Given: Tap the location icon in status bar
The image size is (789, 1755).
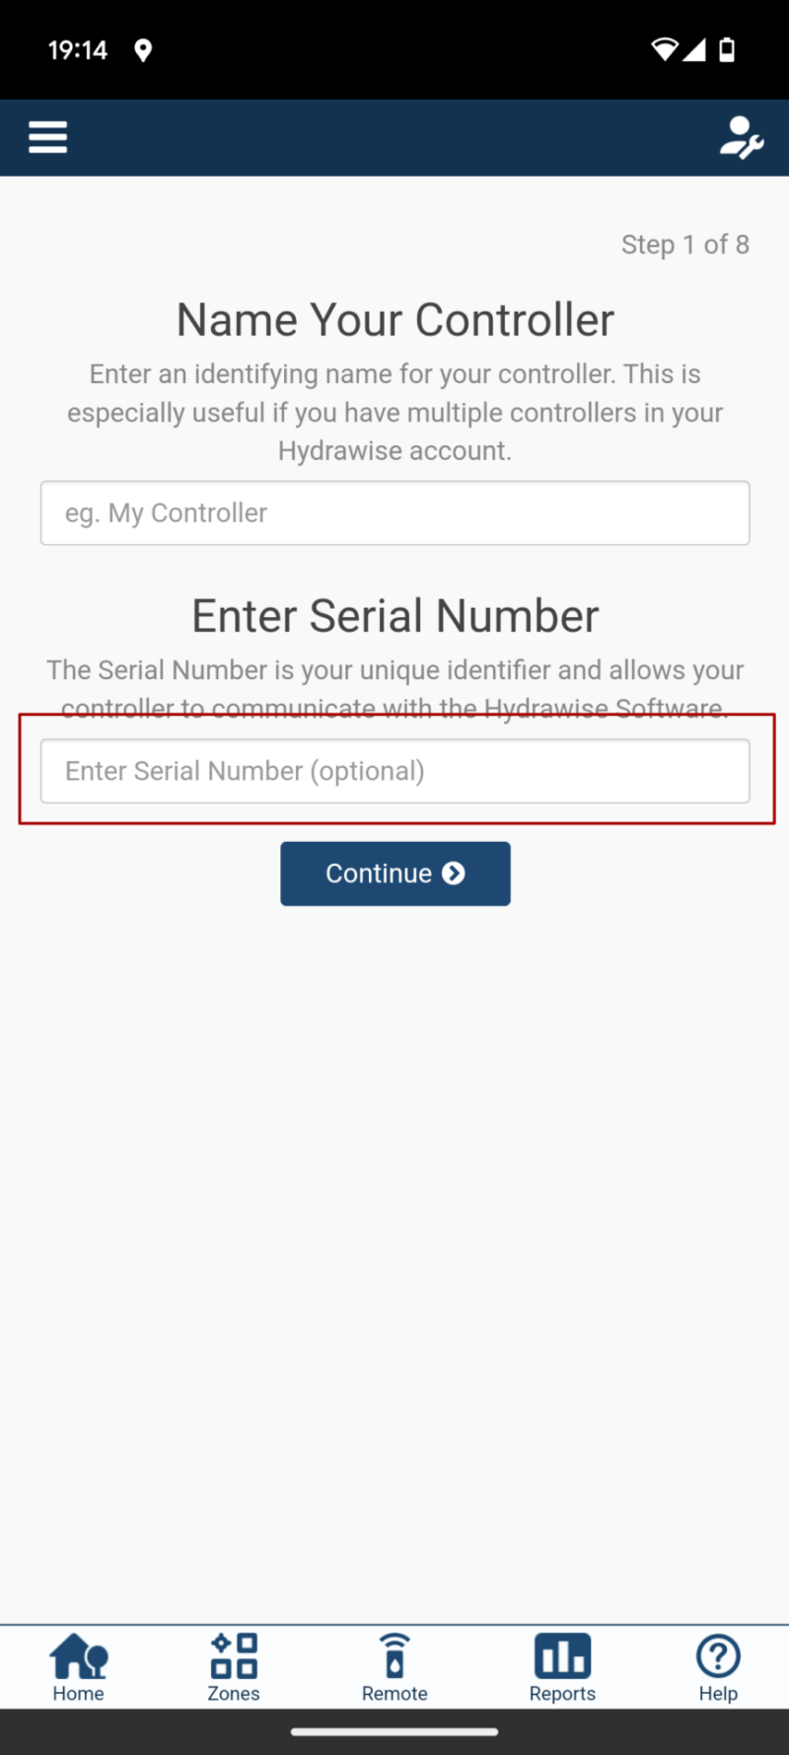Looking at the screenshot, I should point(143,50).
